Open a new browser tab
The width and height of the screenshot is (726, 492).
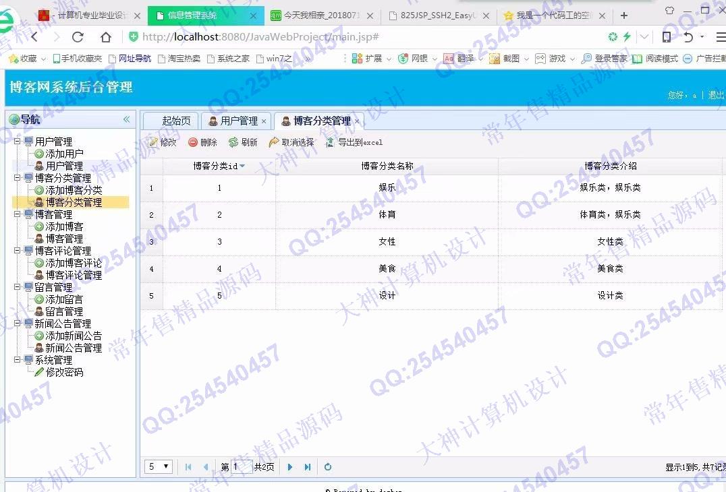624,16
